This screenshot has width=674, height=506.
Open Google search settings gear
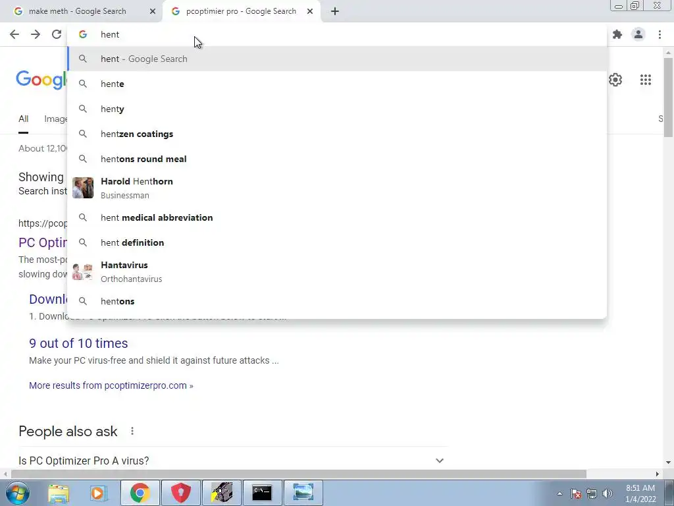615,80
